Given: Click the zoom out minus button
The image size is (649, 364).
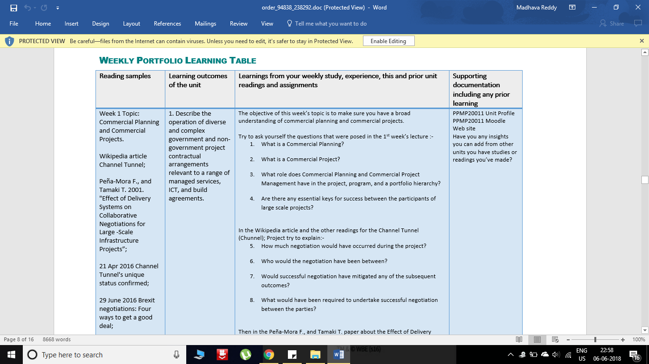Looking at the screenshot, I should point(569,339).
